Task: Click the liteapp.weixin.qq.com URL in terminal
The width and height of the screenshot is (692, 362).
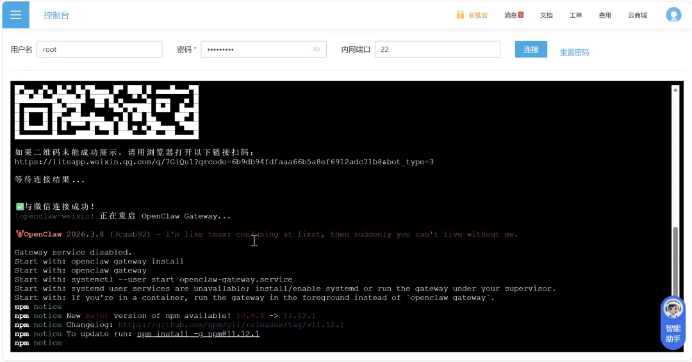Action: click(224, 162)
